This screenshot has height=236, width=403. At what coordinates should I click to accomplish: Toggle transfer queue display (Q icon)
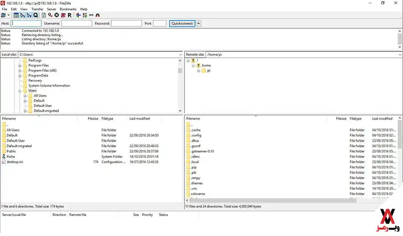tap(36, 15)
